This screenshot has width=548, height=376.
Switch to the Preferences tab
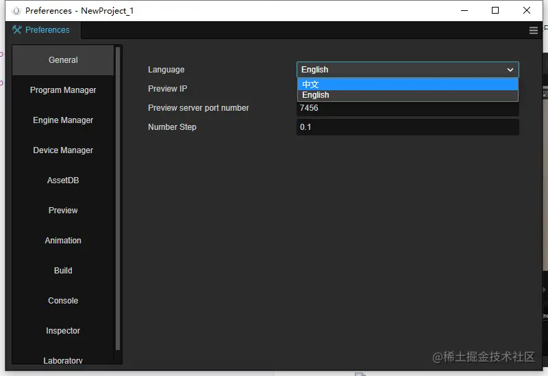pos(43,30)
